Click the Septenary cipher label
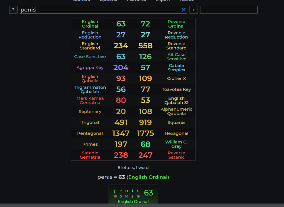 [x=90, y=112]
